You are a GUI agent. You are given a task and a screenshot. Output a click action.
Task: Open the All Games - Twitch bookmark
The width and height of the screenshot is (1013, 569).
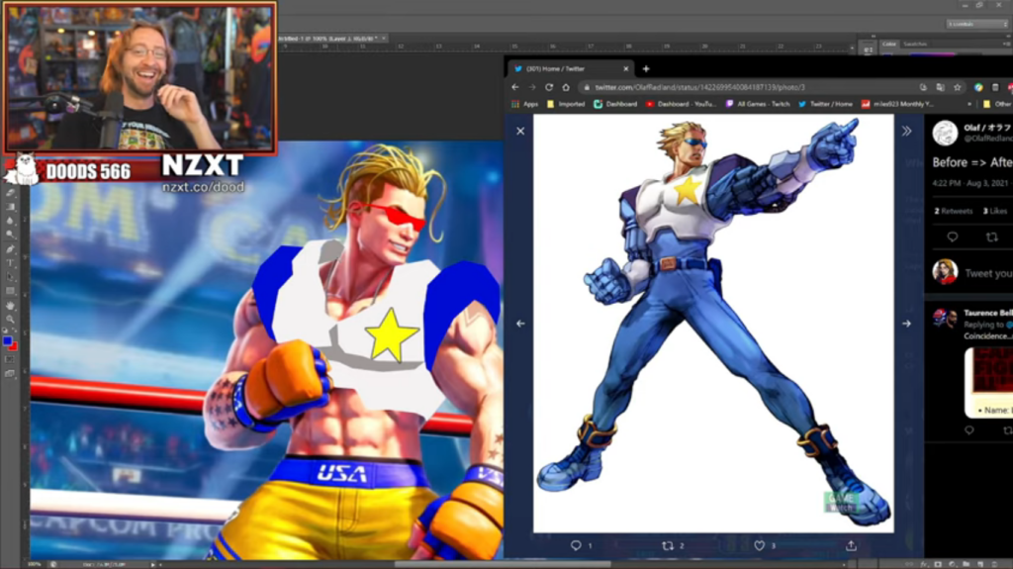point(759,104)
